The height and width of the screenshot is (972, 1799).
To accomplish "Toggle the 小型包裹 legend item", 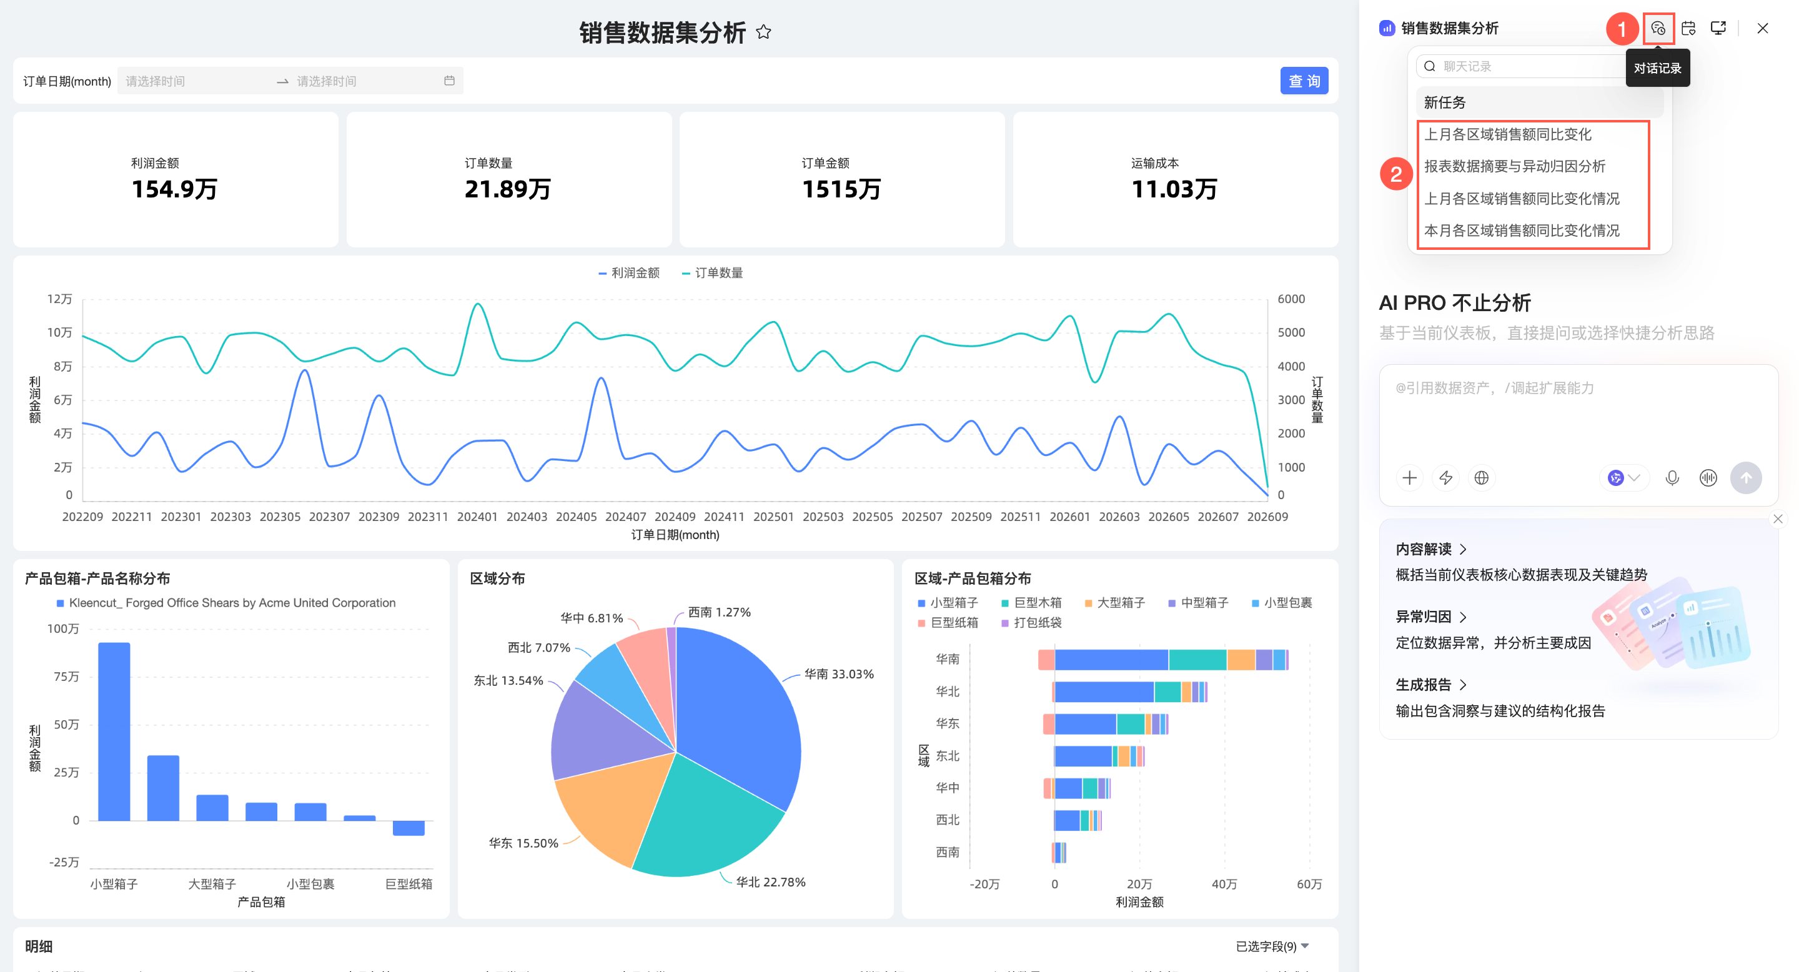I will [1282, 603].
